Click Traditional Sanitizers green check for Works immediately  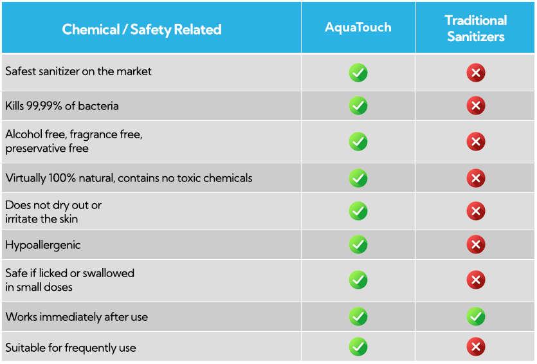point(476,316)
